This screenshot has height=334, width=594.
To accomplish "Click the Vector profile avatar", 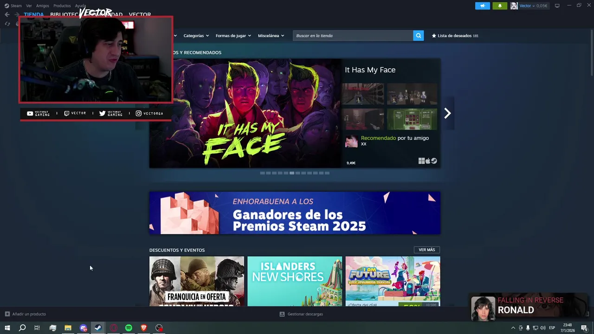I will (514, 6).
